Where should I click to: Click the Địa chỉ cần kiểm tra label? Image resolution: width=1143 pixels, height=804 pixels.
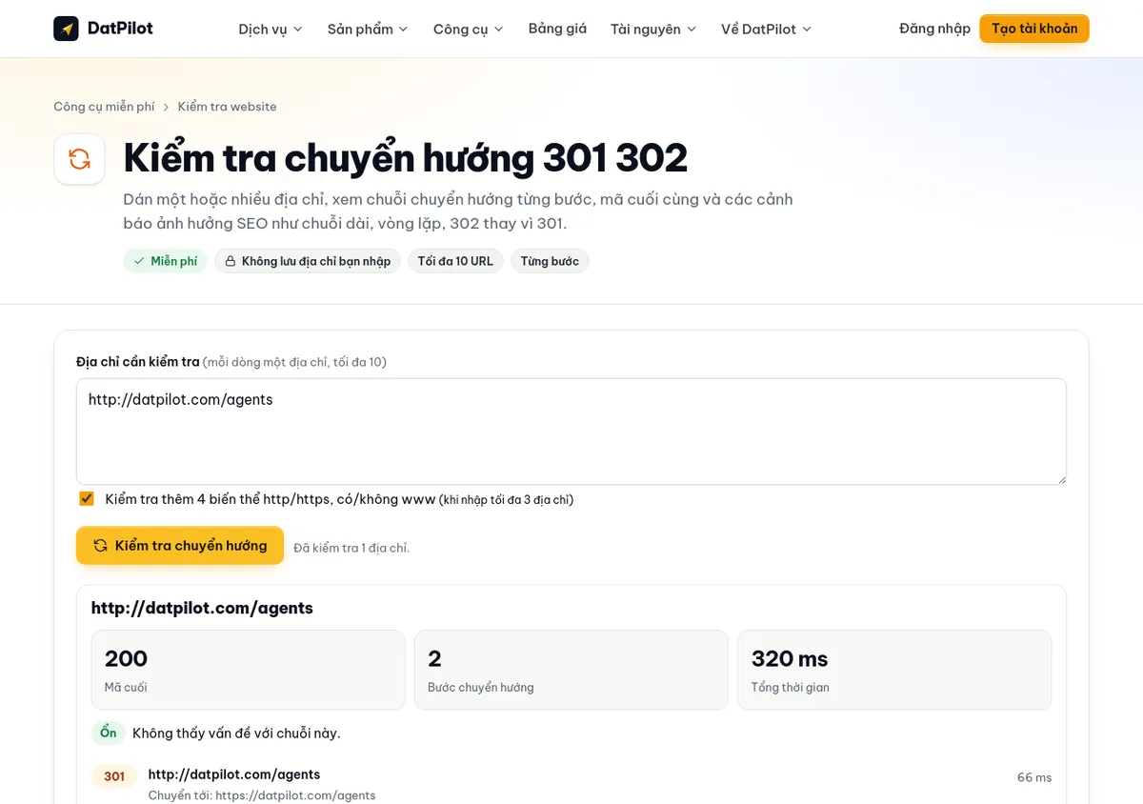click(138, 362)
